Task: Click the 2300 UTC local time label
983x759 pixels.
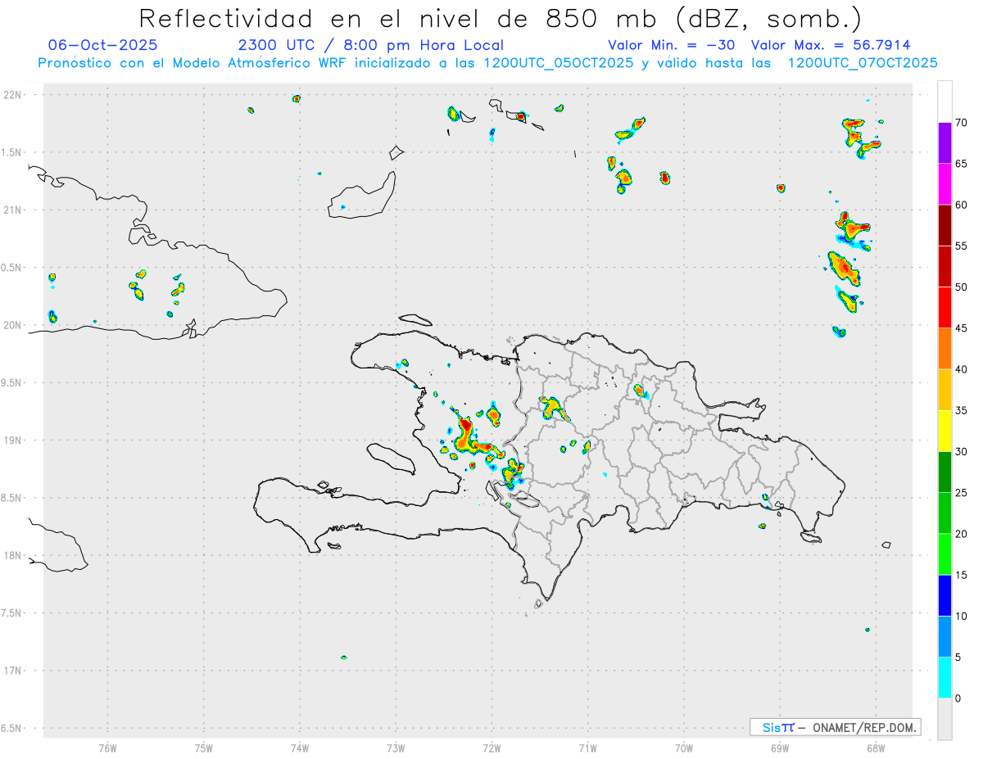Action: (x=370, y=45)
